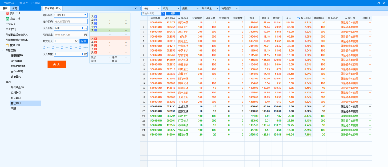388x167 pixels.
Task: Open 市价买入 in the sidebar
Action: tap(11, 24)
